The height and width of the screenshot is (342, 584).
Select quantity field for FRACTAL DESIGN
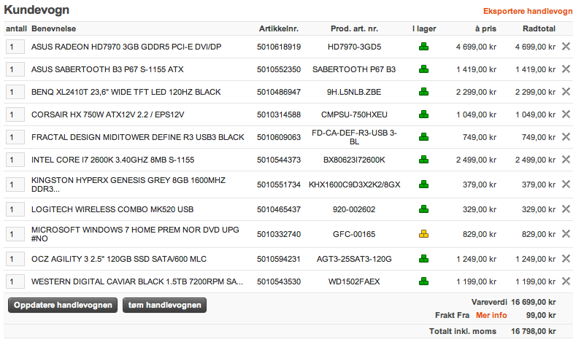click(15, 137)
